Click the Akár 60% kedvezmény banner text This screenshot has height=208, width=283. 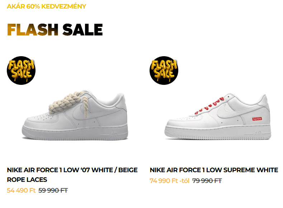click(x=46, y=6)
